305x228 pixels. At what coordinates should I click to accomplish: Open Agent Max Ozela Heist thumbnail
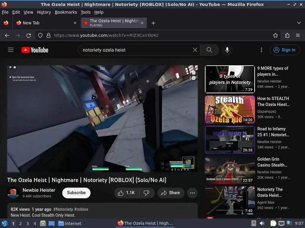coord(230,200)
